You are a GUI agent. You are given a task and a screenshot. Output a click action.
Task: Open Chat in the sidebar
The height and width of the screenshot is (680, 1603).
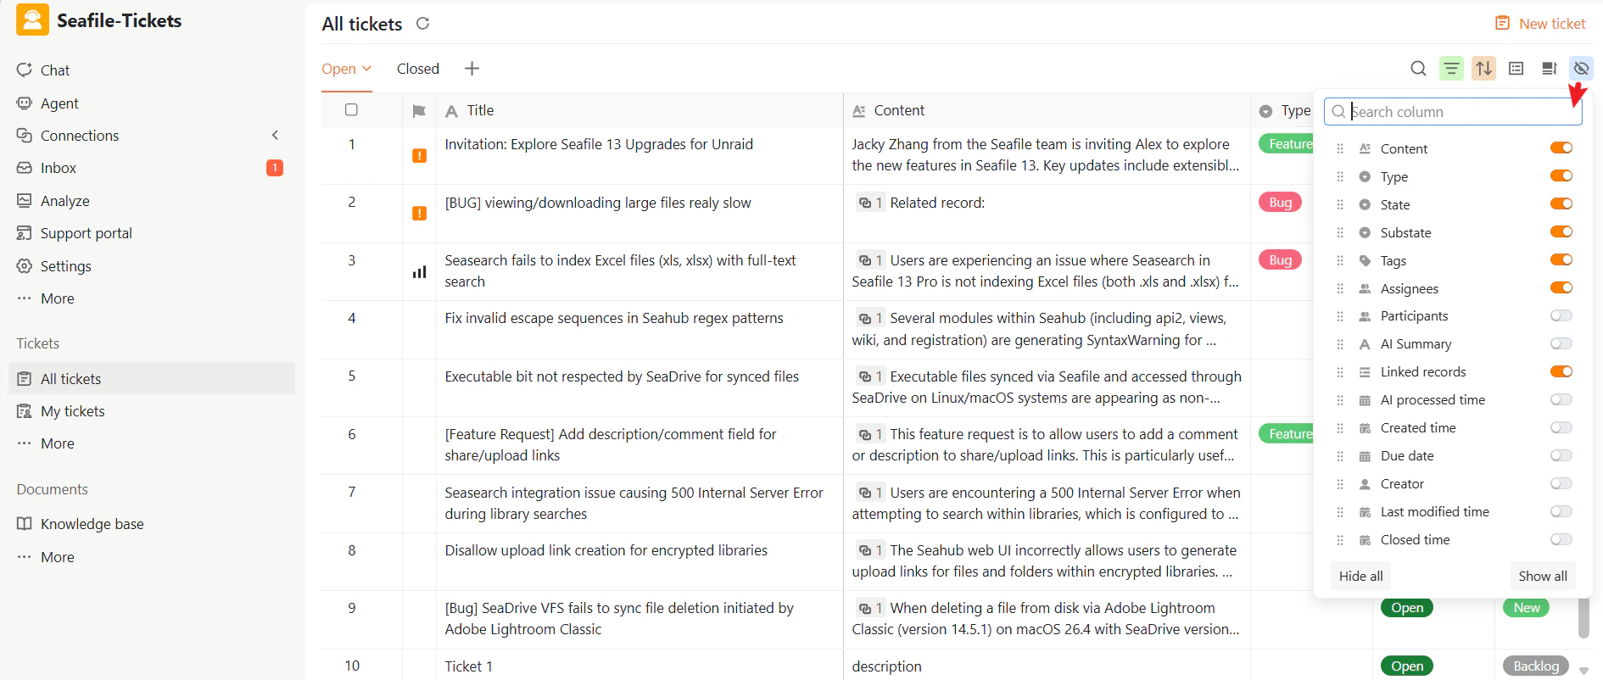click(55, 70)
